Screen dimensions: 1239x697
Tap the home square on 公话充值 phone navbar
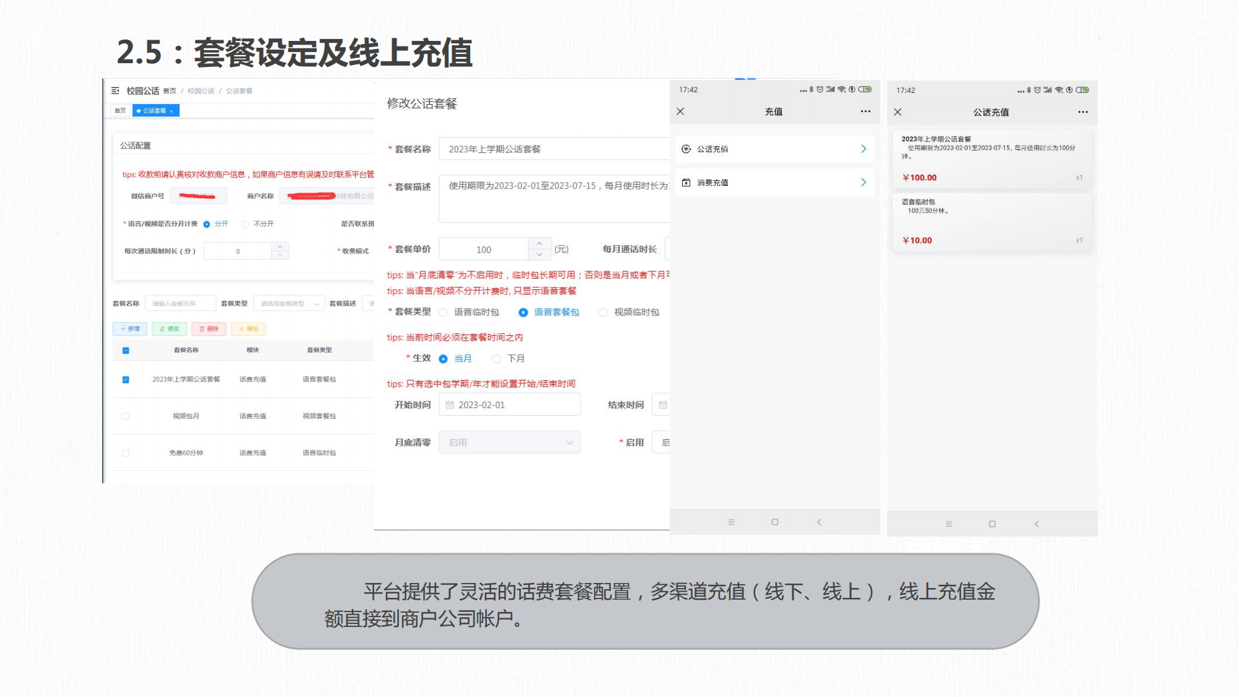coord(992,524)
